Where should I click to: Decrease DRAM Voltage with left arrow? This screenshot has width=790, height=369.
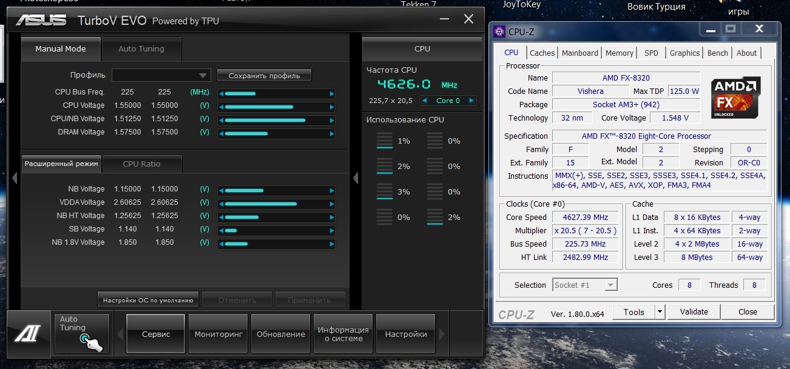(x=221, y=134)
